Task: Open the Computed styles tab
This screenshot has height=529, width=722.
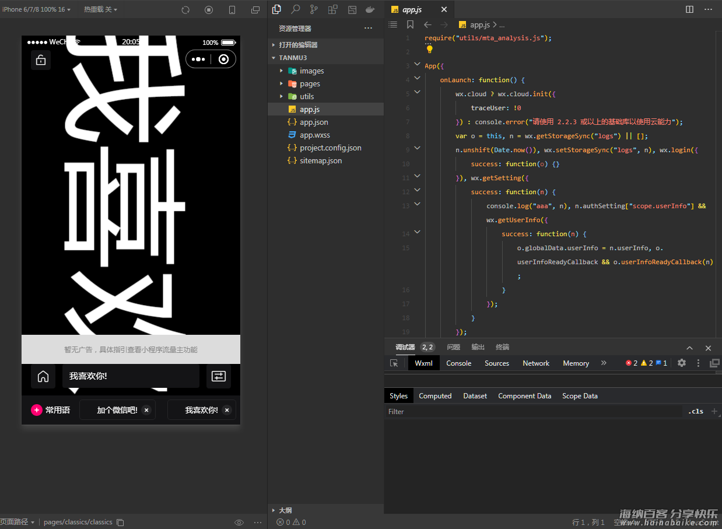Action: pos(435,395)
